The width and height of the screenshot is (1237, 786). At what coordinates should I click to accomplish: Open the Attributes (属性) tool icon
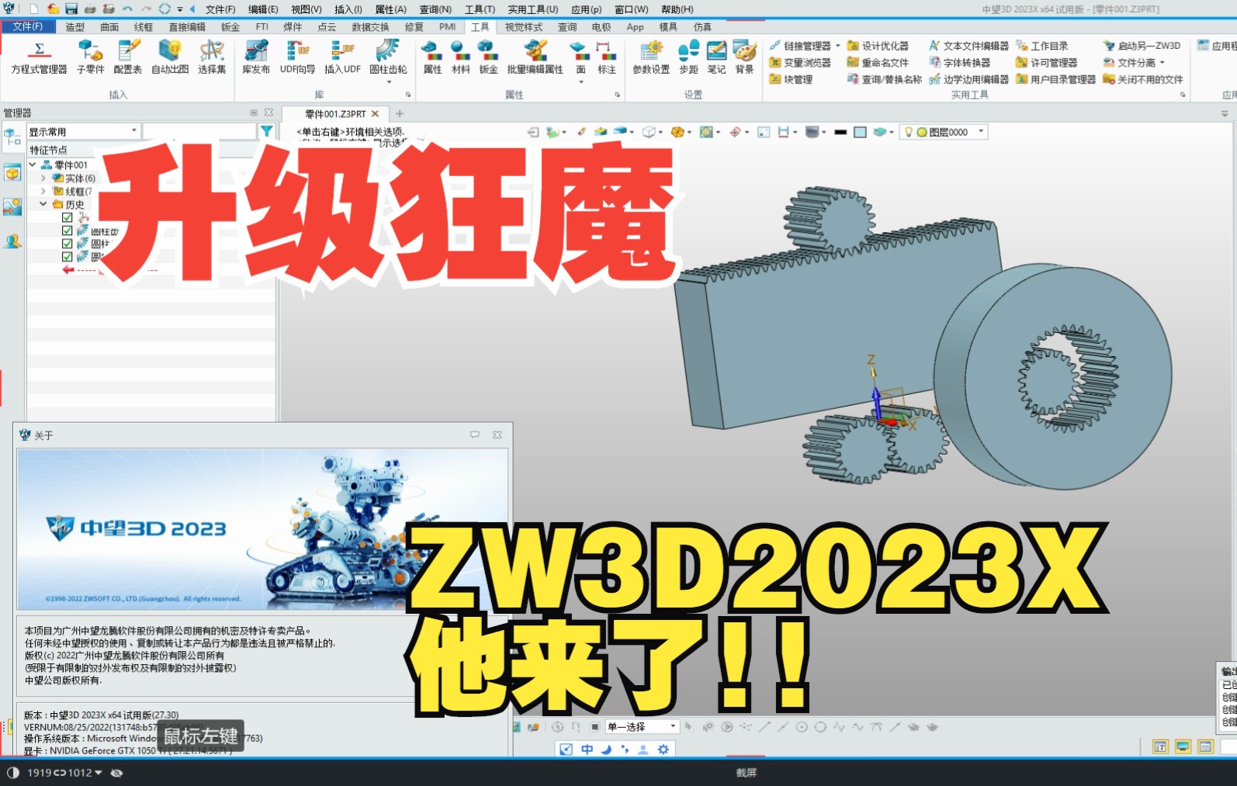(x=432, y=57)
